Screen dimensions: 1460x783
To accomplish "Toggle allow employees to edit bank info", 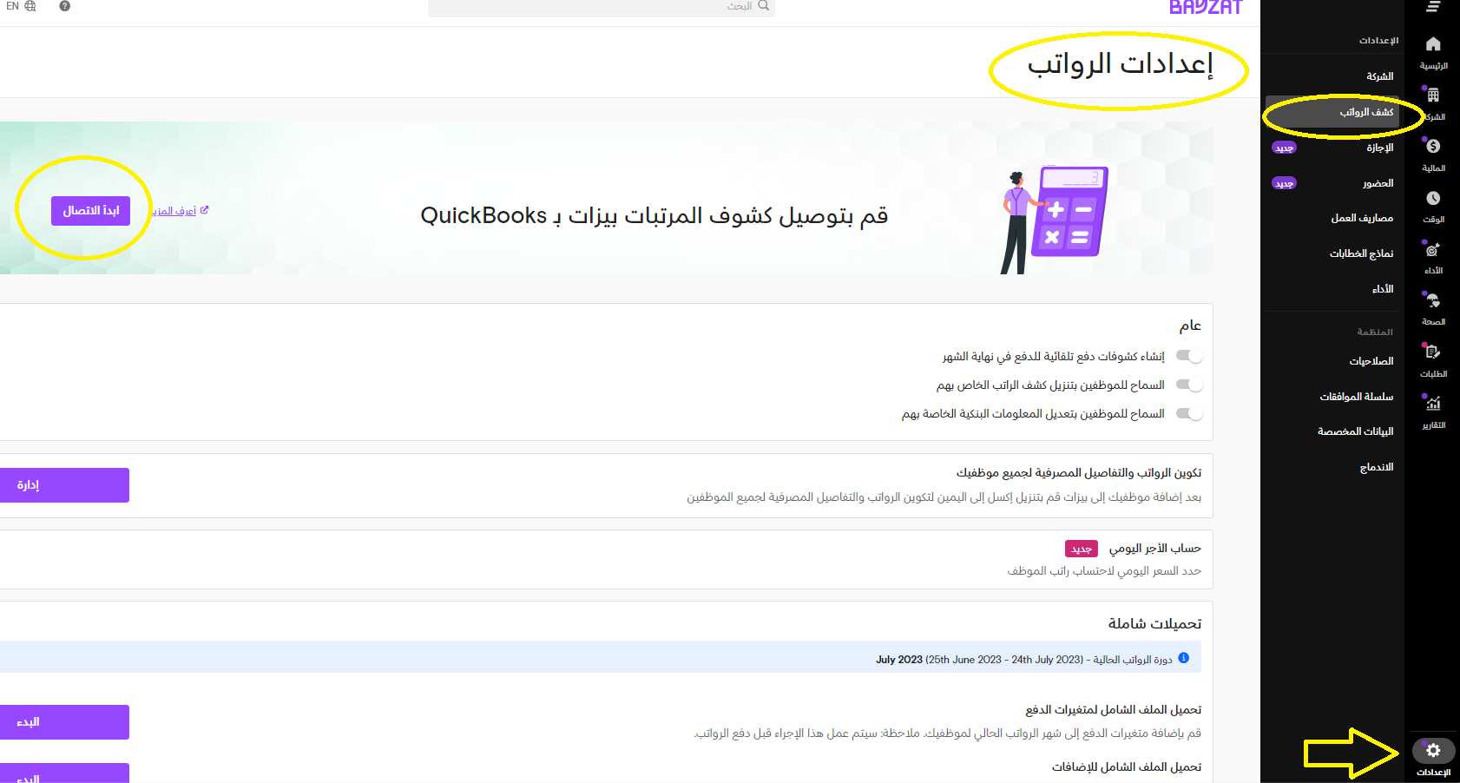I will coord(1188,414).
